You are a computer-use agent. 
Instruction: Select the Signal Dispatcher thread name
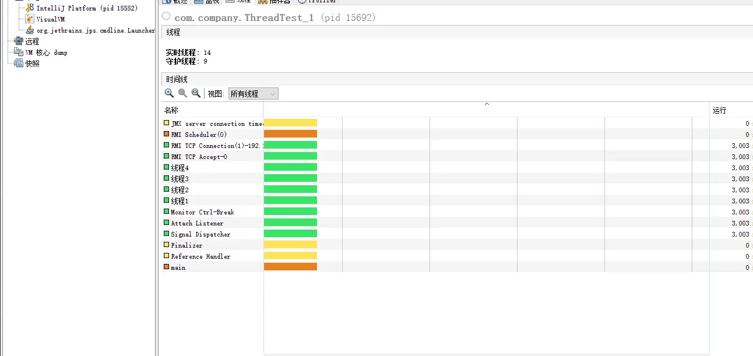[x=200, y=234]
